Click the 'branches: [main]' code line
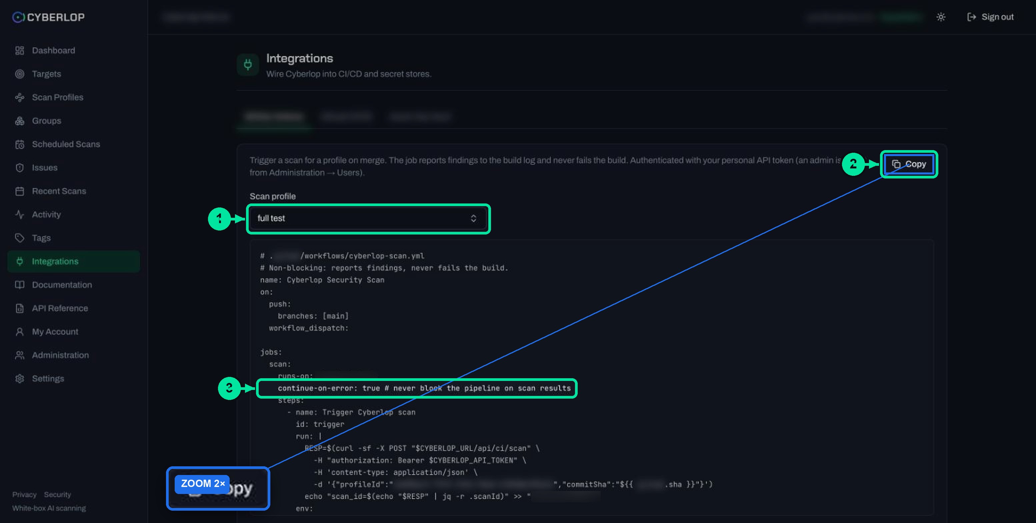Viewport: 1036px width, 523px height. pyautogui.click(x=313, y=316)
